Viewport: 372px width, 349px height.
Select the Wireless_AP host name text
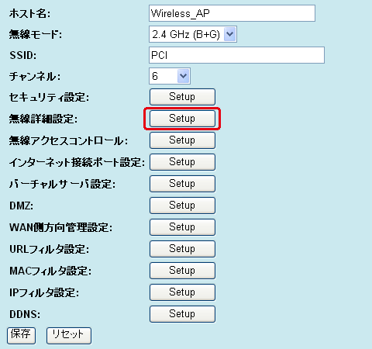[181, 13]
